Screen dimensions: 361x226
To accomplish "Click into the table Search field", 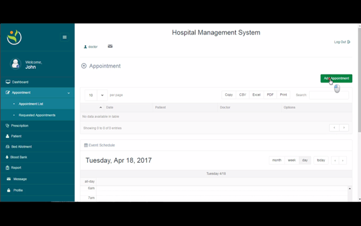I will pyautogui.click(x=328, y=95).
